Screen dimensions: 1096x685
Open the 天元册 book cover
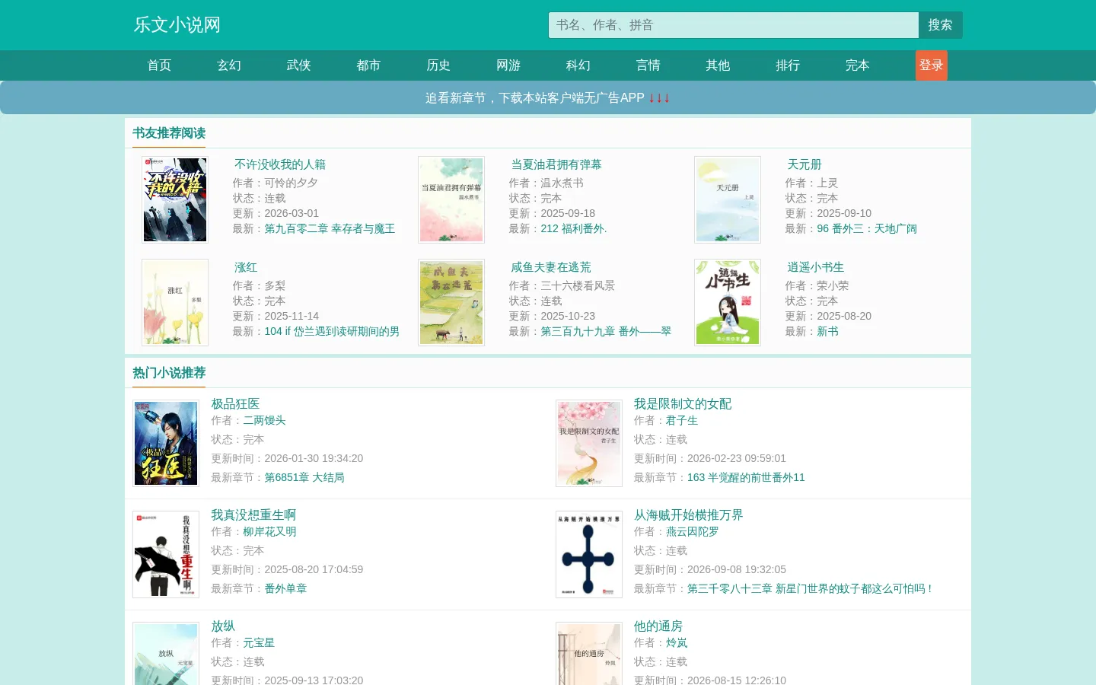point(728,200)
